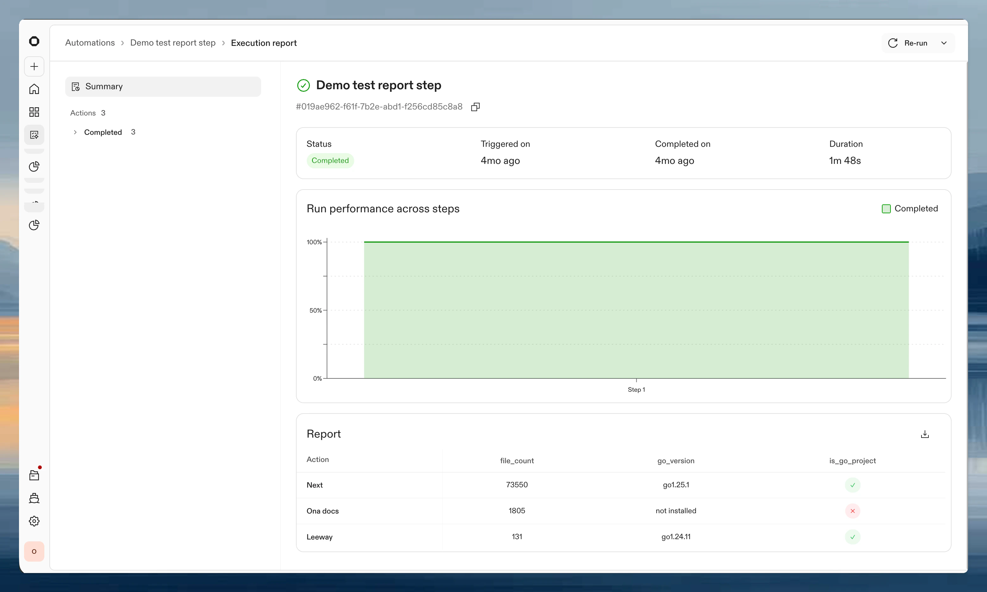Open the Re-run dropdown arrow

click(944, 43)
